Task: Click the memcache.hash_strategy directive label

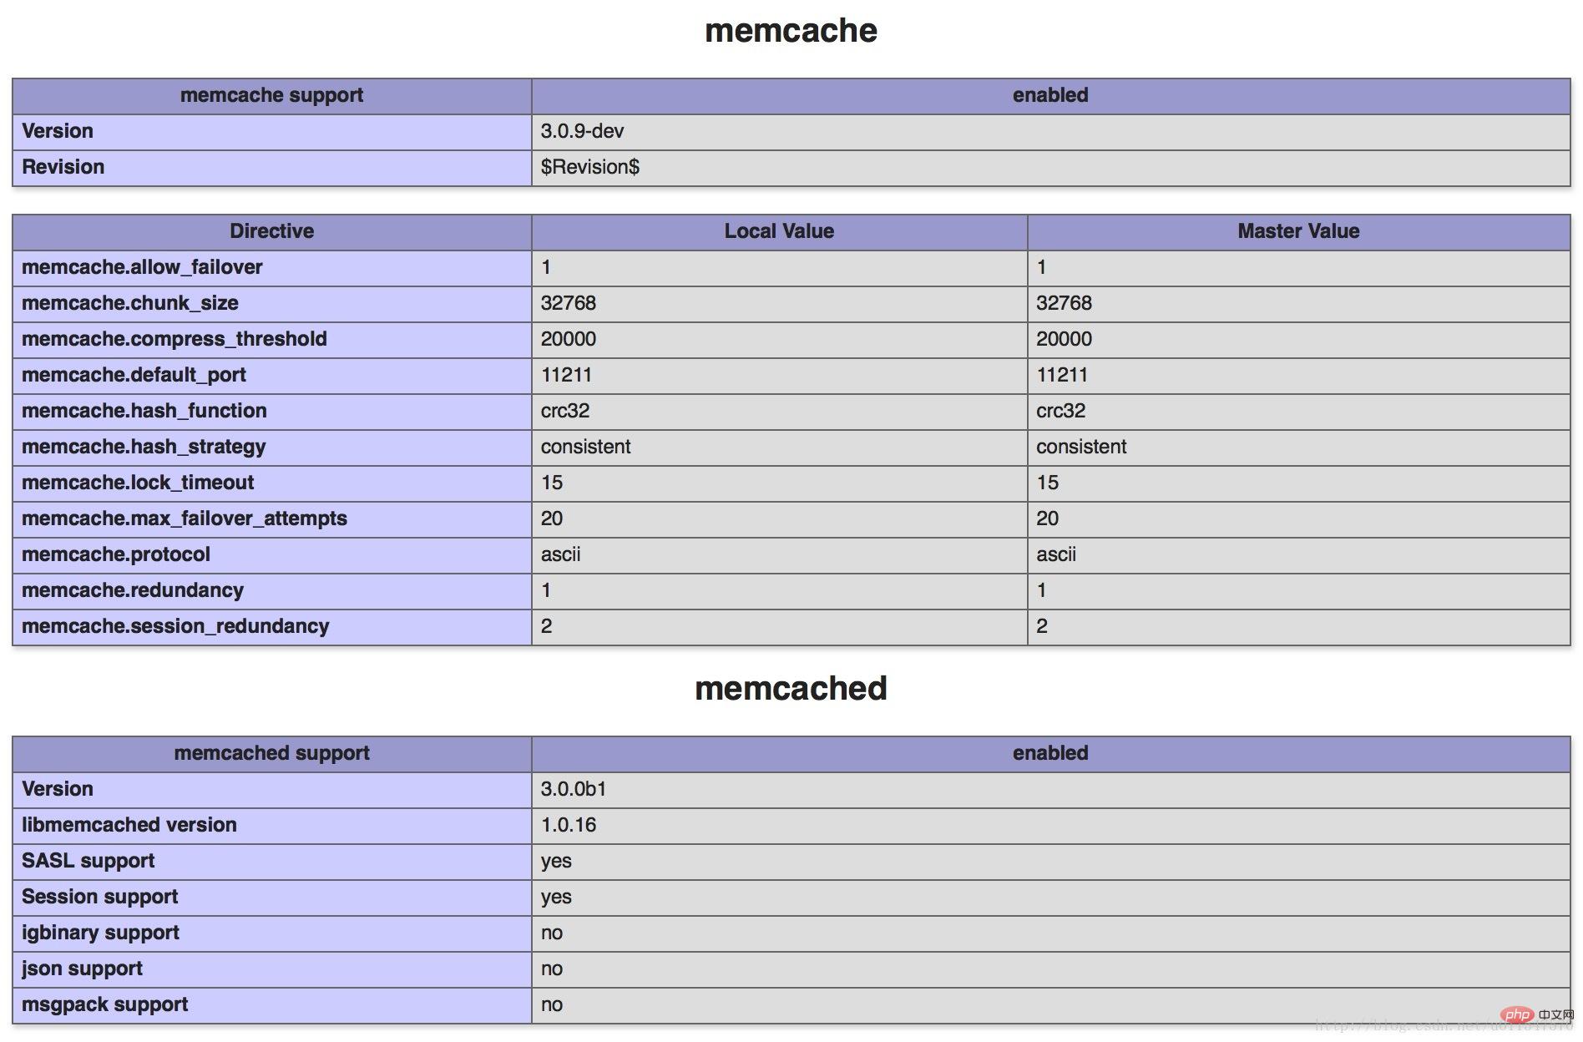Action: pyautogui.click(x=144, y=447)
